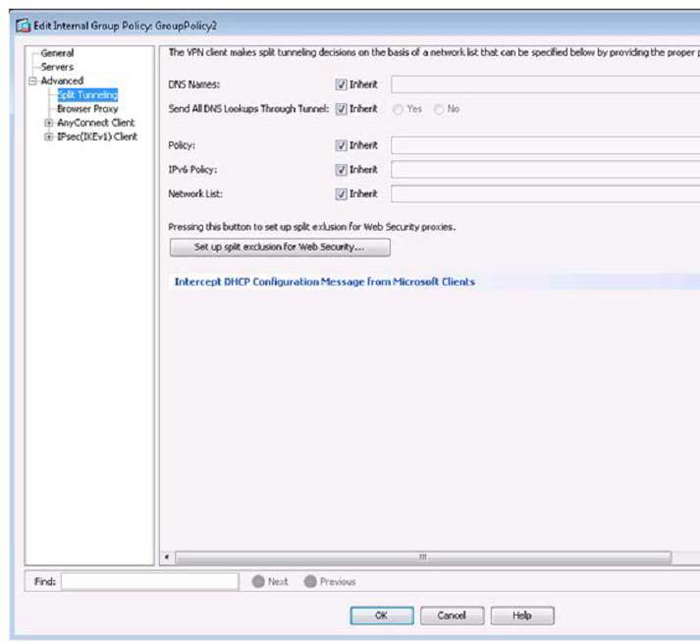Select General in the navigation tree
Image resolution: width=700 pixels, height=643 pixels.
point(57,53)
